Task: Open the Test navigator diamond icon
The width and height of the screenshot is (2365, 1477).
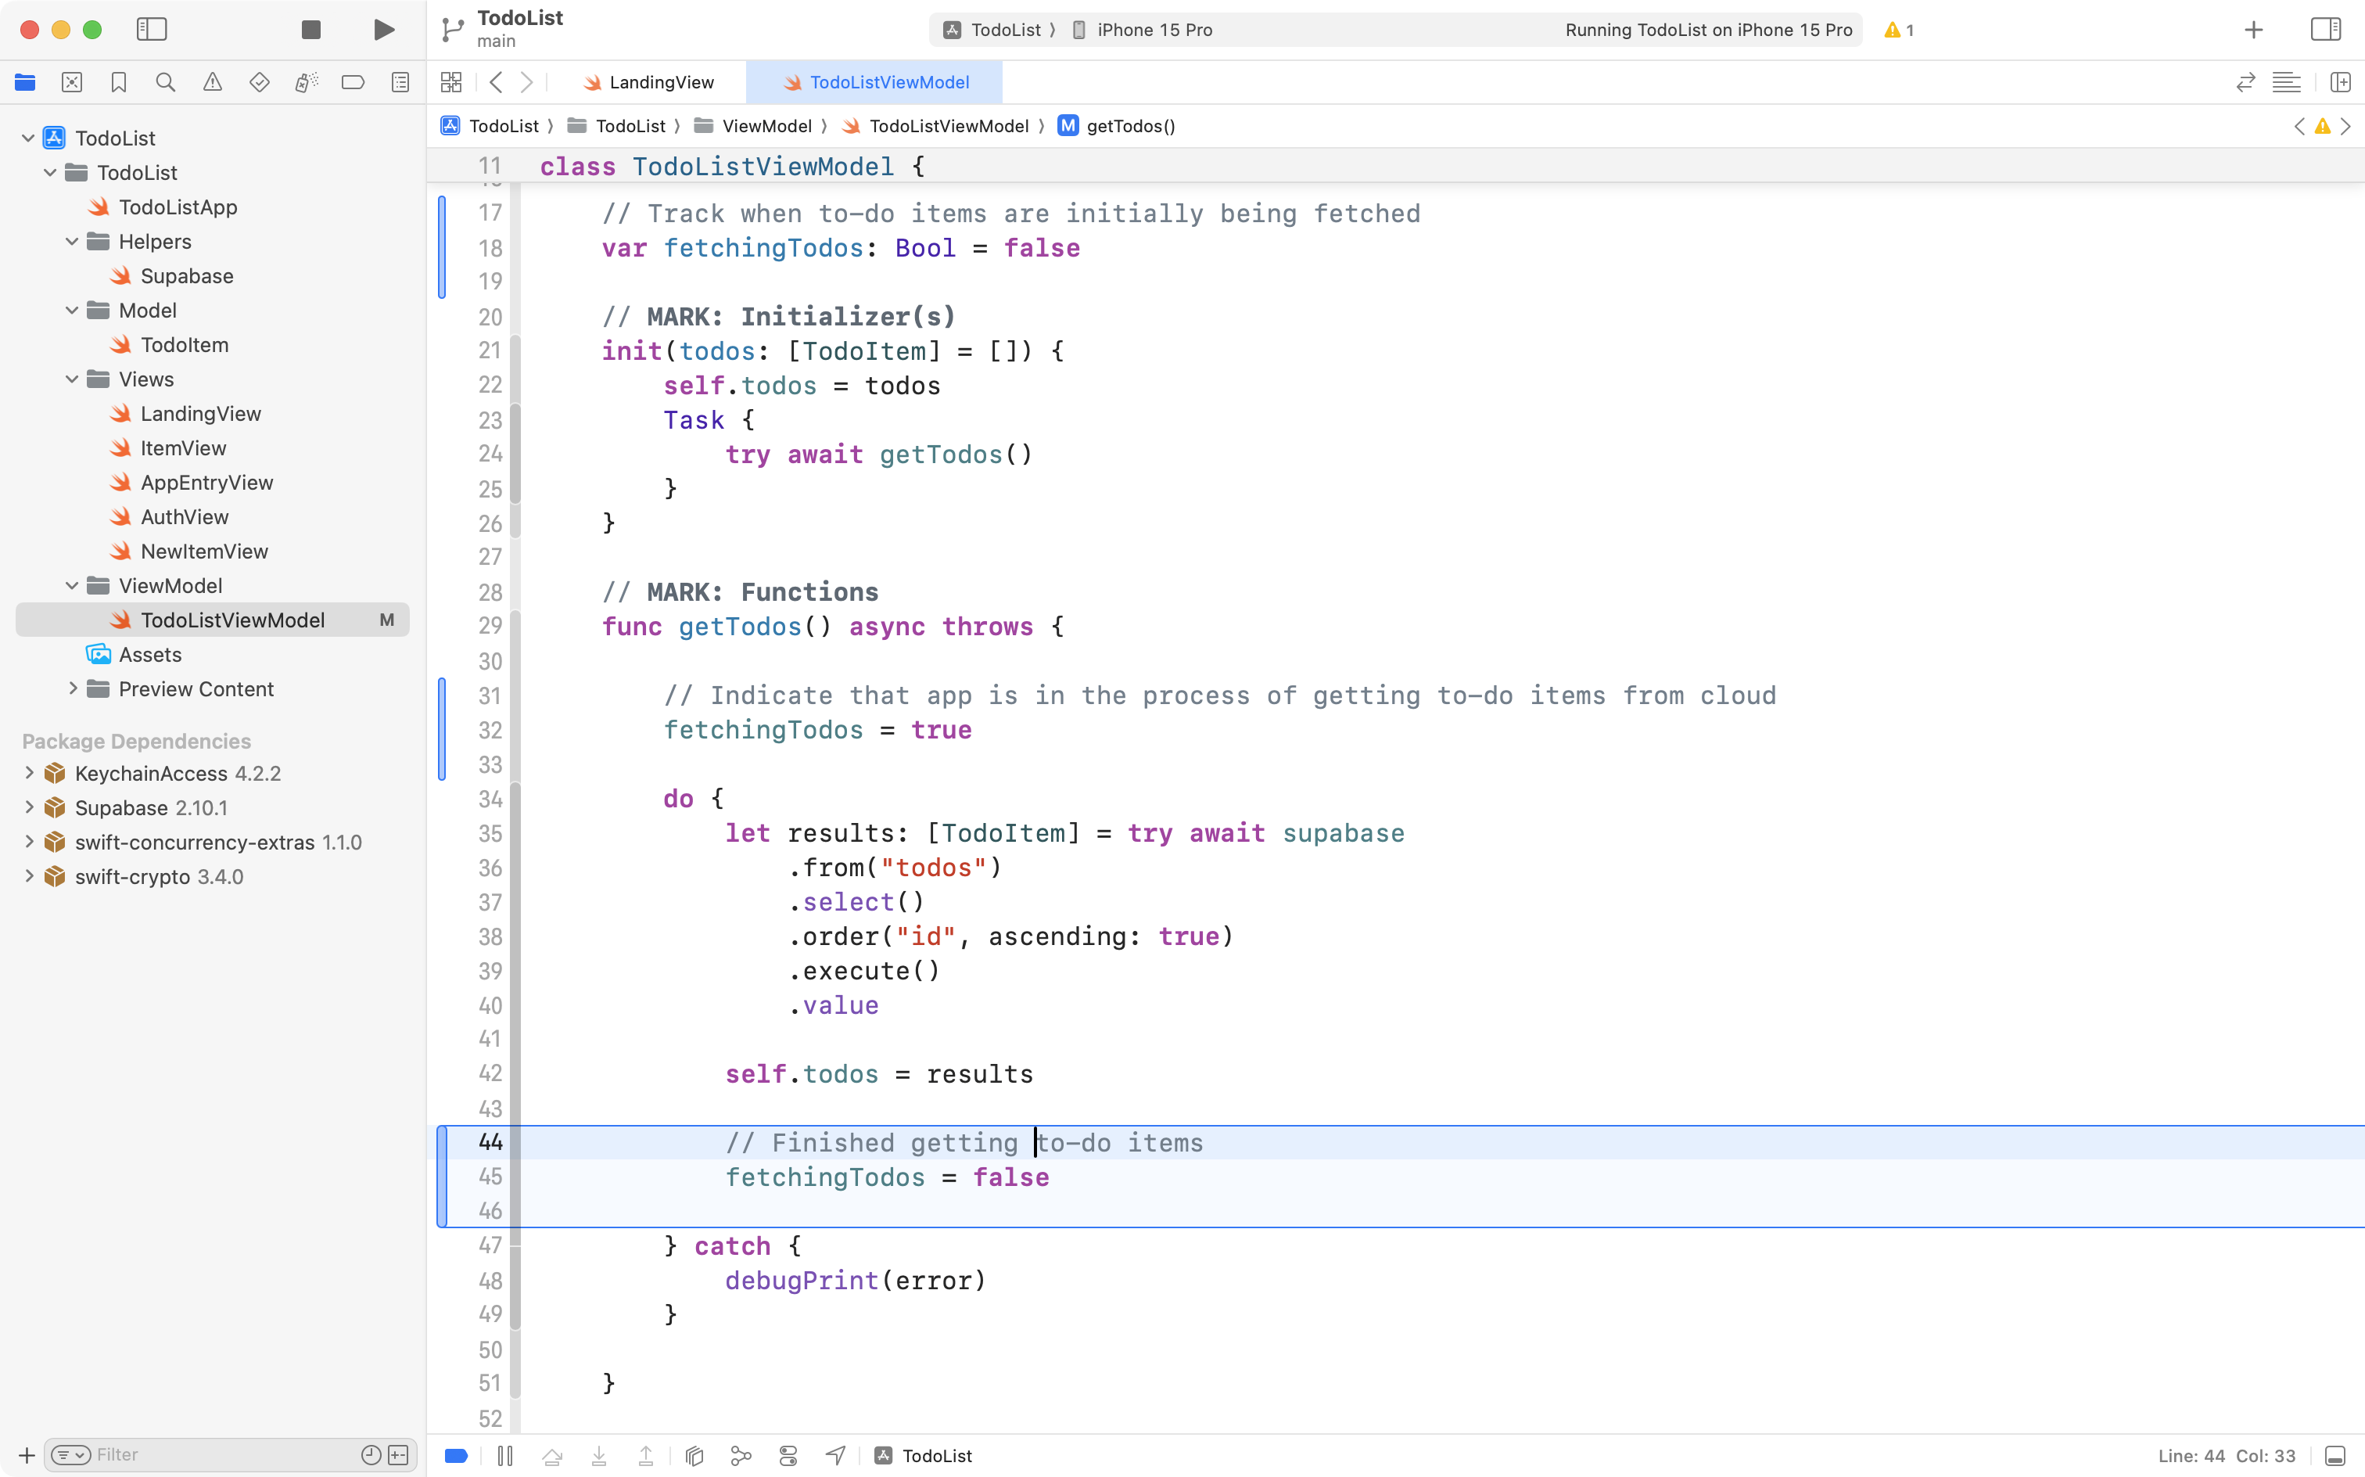Action: coord(260,82)
